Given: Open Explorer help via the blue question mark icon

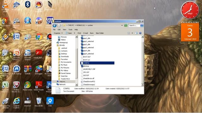Looking at the screenshot, I should point(140,33).
